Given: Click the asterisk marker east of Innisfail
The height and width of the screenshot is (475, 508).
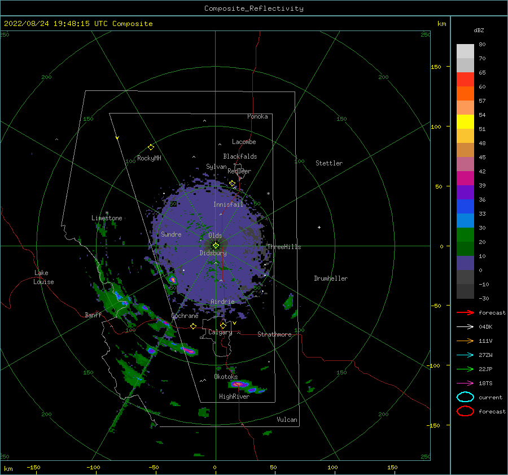Looking at the screenshot, I should (268, 194).
